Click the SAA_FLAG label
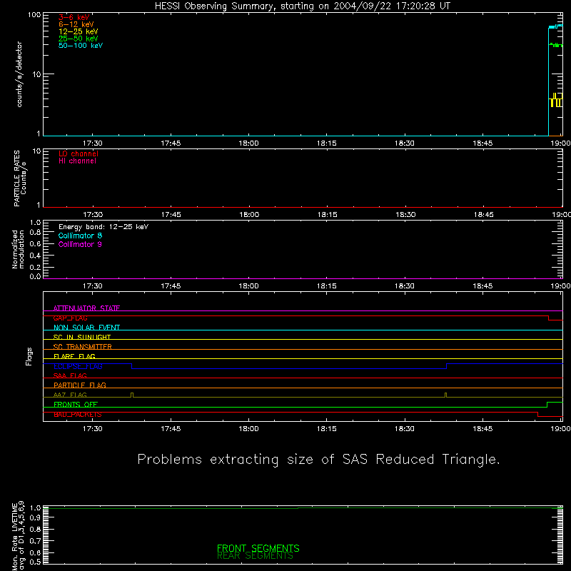The height and width of the screenshot is (571, 571). coord(70,375)
